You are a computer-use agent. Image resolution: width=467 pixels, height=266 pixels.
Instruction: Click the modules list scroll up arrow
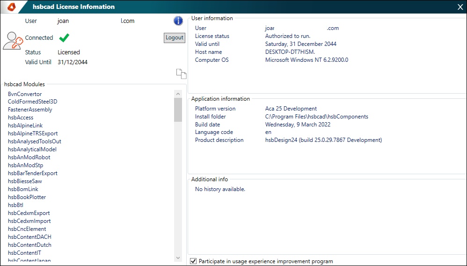pos(178,94)
